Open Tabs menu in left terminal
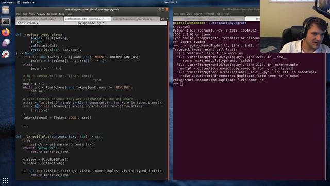The height and width of the screenshot is (186, 330). [x=61, y=14]
